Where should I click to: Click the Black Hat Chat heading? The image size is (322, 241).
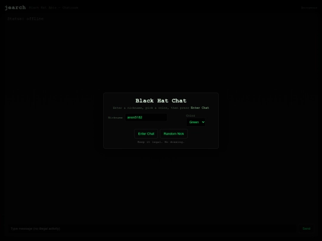click(x=161, y=101)
